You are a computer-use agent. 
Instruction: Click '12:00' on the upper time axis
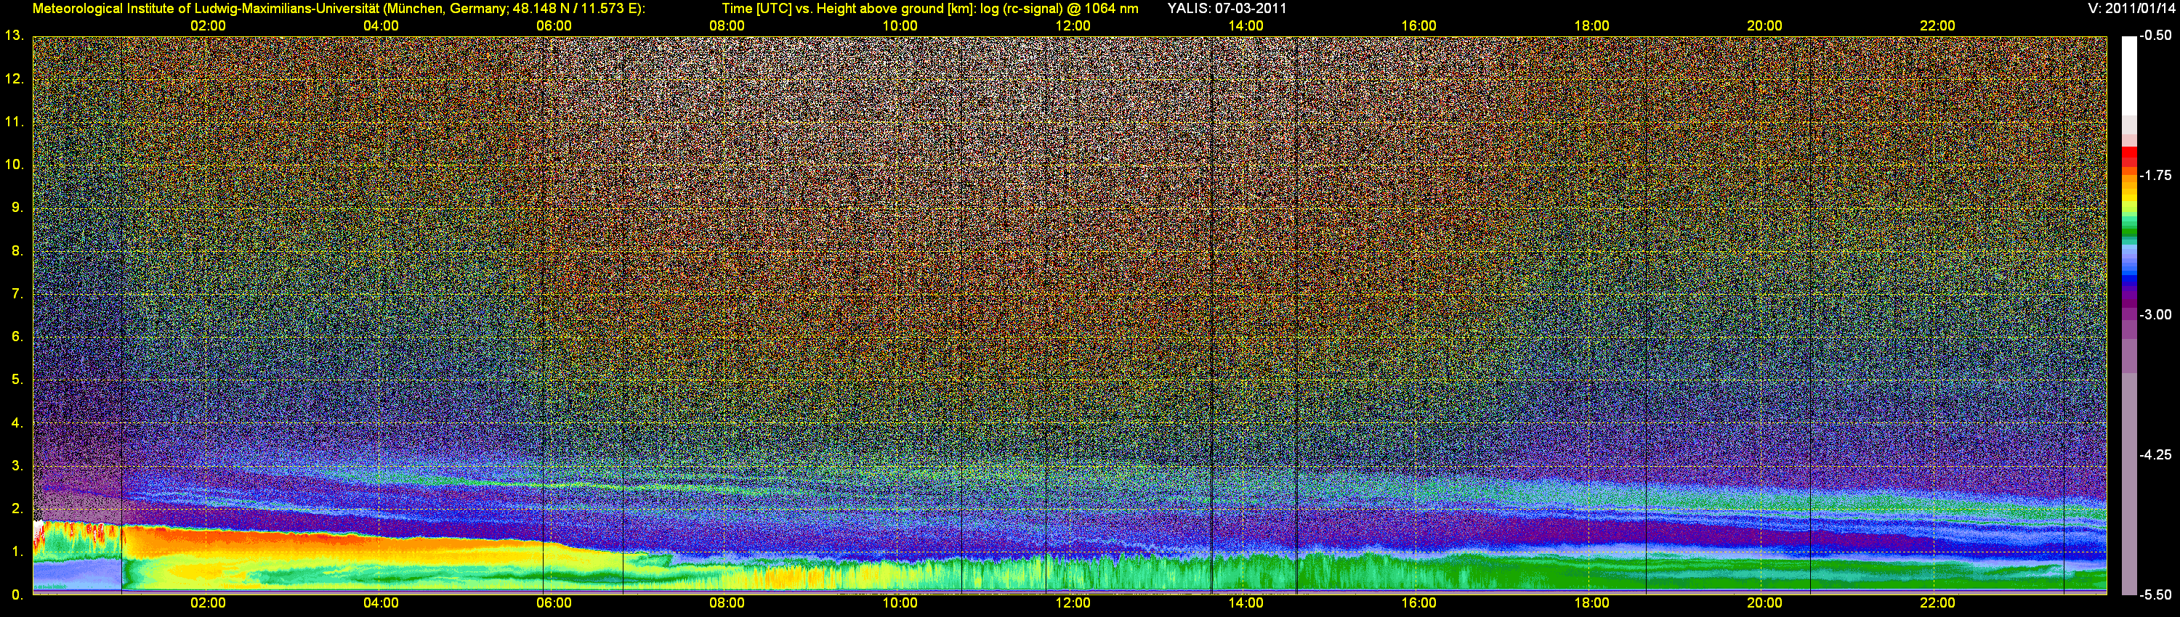(x=1073, y=25)
